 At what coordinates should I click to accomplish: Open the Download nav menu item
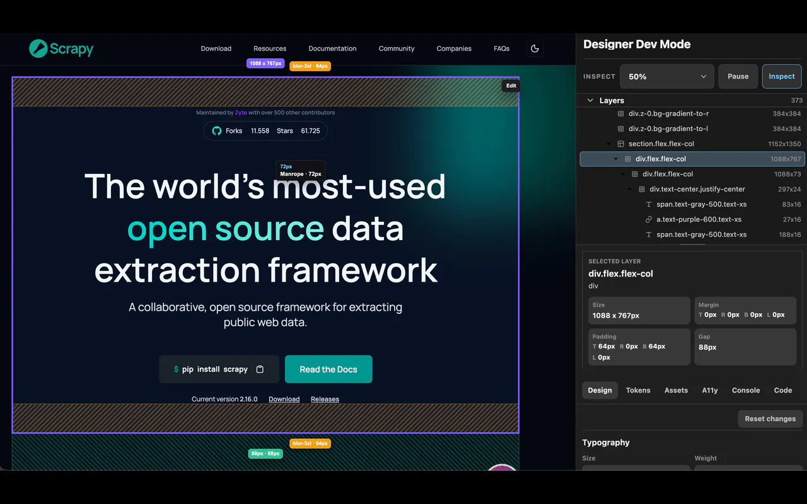[216, 49]
